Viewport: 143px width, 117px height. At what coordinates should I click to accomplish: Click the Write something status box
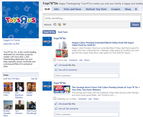click(x=92, y=18)
